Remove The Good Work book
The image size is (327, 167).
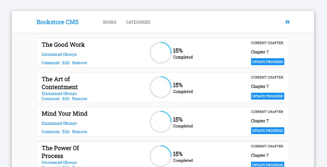tap(79, 63)
